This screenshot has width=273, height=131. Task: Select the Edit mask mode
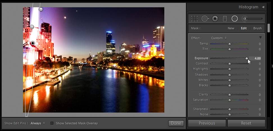[x=244, y=28]
